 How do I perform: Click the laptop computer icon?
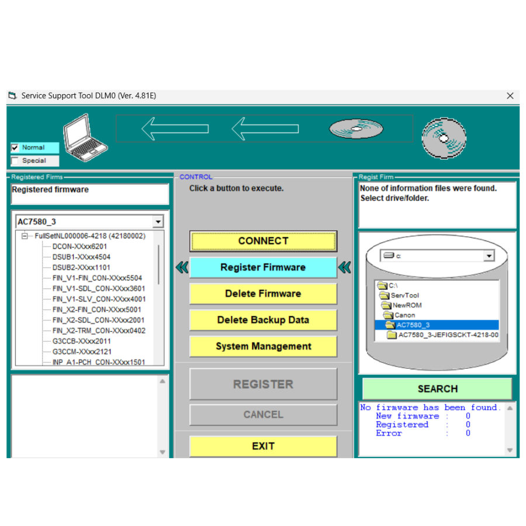85,137
